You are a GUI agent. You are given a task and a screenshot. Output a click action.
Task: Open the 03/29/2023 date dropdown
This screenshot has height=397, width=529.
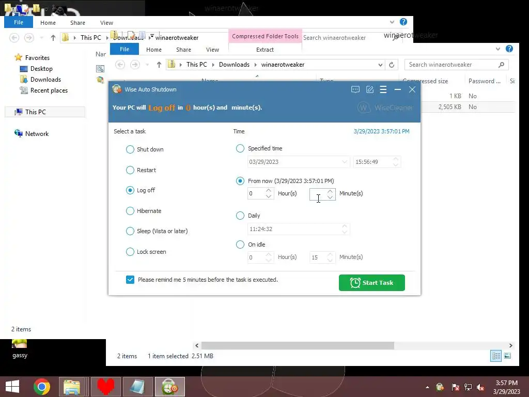pyautogui.click(x=344, y=162)
